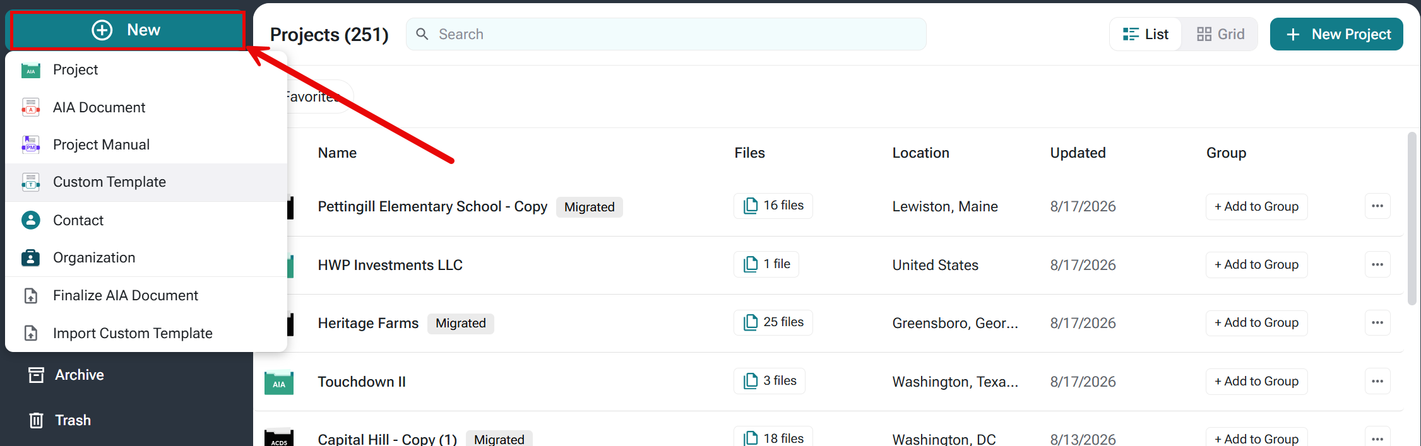1421x446 pixels.
Task: Sort by Updated column header
Action: 1078,153
